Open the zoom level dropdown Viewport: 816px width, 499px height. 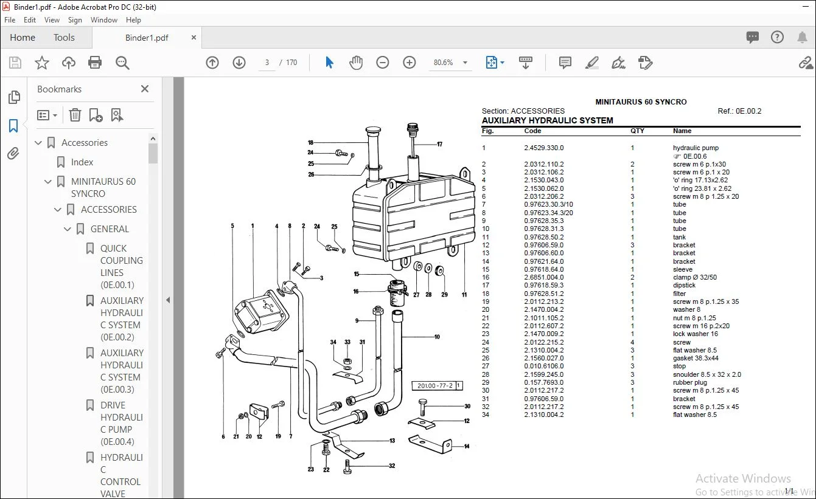pyautogui.click(x=466, y=63)
